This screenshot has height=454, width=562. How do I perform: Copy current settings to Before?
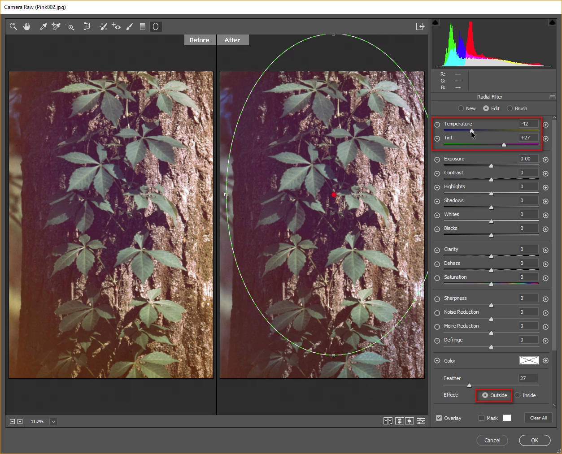pos(410,421)
